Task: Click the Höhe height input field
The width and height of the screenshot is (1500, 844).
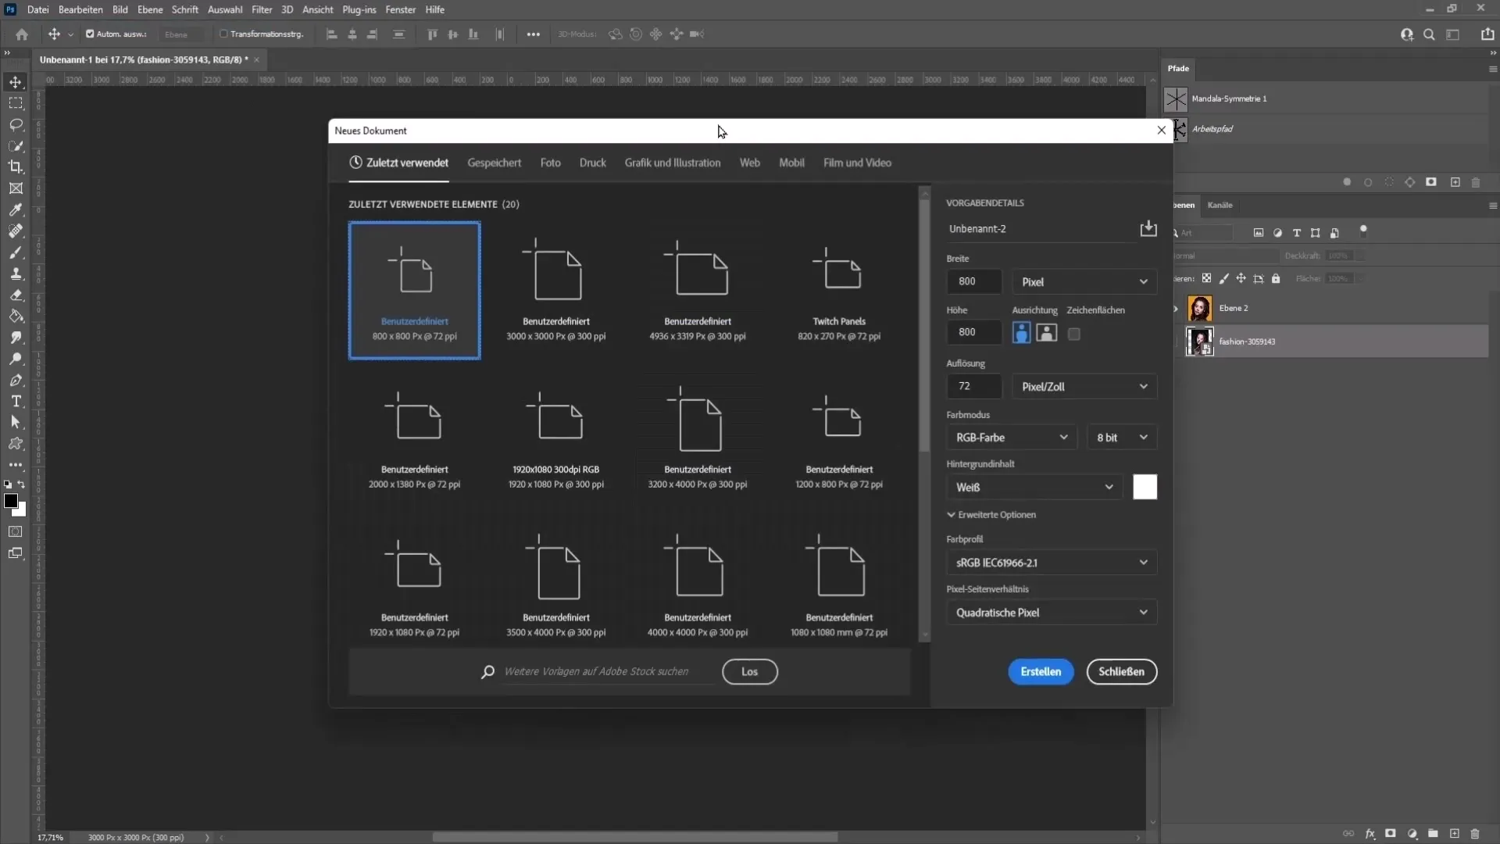Action: [973, 332]
